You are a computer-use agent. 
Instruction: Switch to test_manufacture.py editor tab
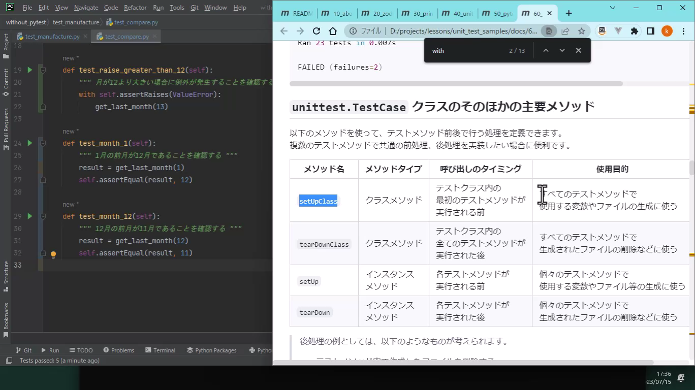[52, 37]
